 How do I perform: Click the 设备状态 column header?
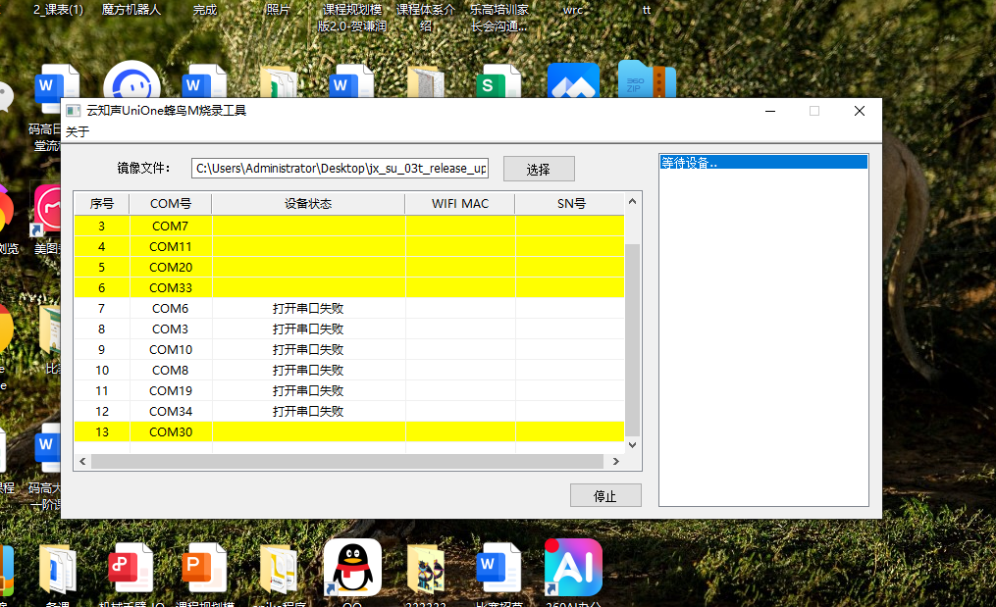click(308, 204)
